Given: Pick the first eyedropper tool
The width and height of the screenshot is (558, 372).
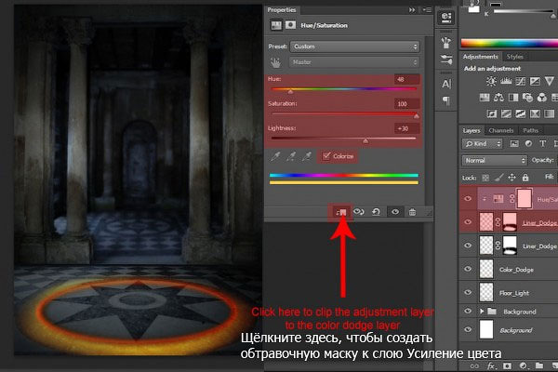Looking at the screenshot, I should [276, 156].
